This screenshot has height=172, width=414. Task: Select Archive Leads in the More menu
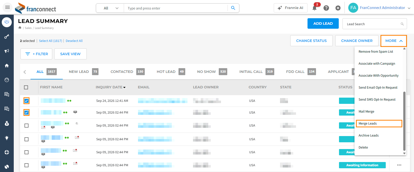pyautogui.click(x=368, y=136)
